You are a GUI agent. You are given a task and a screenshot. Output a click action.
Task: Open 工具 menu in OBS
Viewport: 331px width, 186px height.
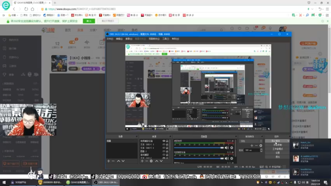pyautogui.click(x=165, y=39)
